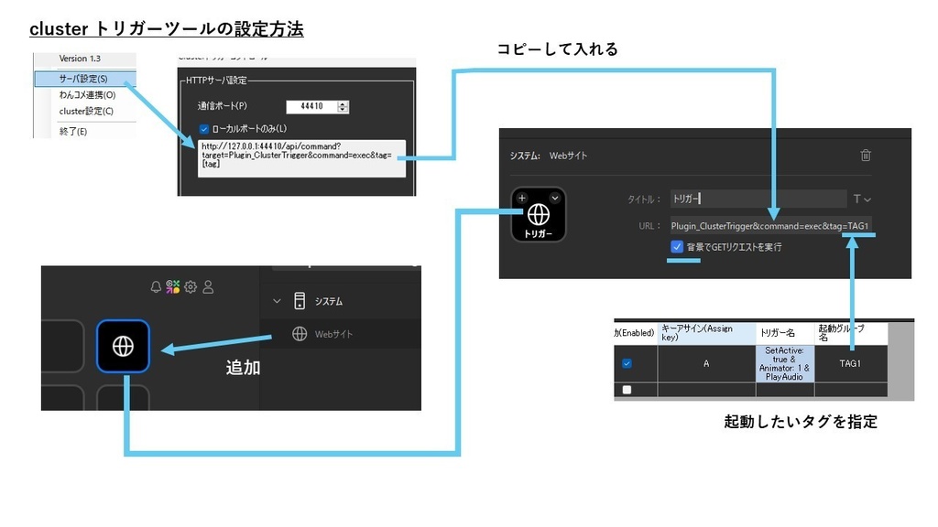Open the settings gear icon
Screen dimensions: 938x527
[190, 285]
